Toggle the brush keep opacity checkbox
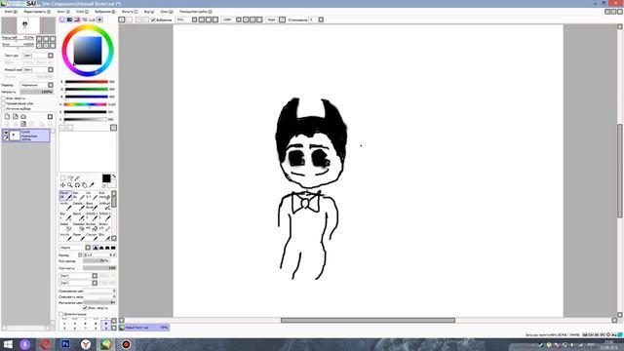Viewport: 624px width, 351px height. pyautogui.click(x=85, y=308)
